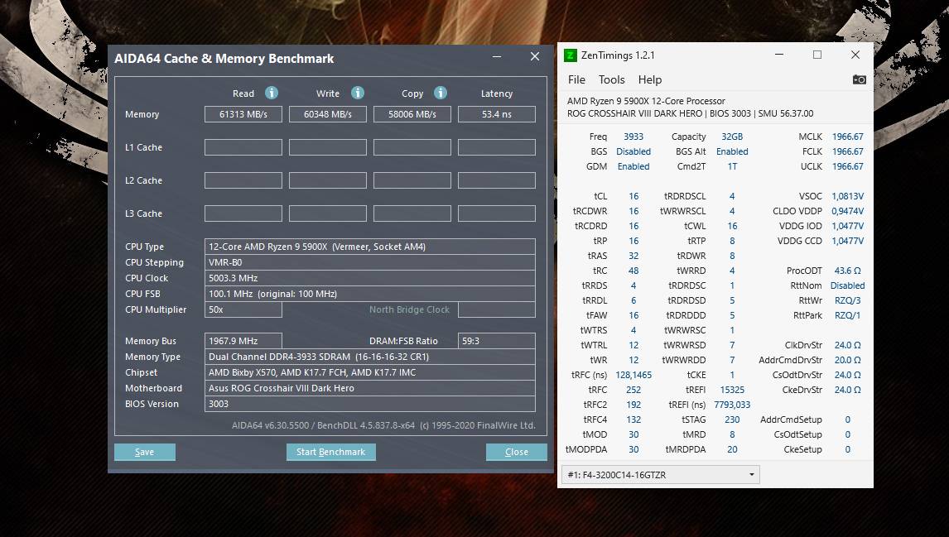Click the Read info icon in AIDA64
This screenshot has width=949, height=537.
(x=272, y=93)
